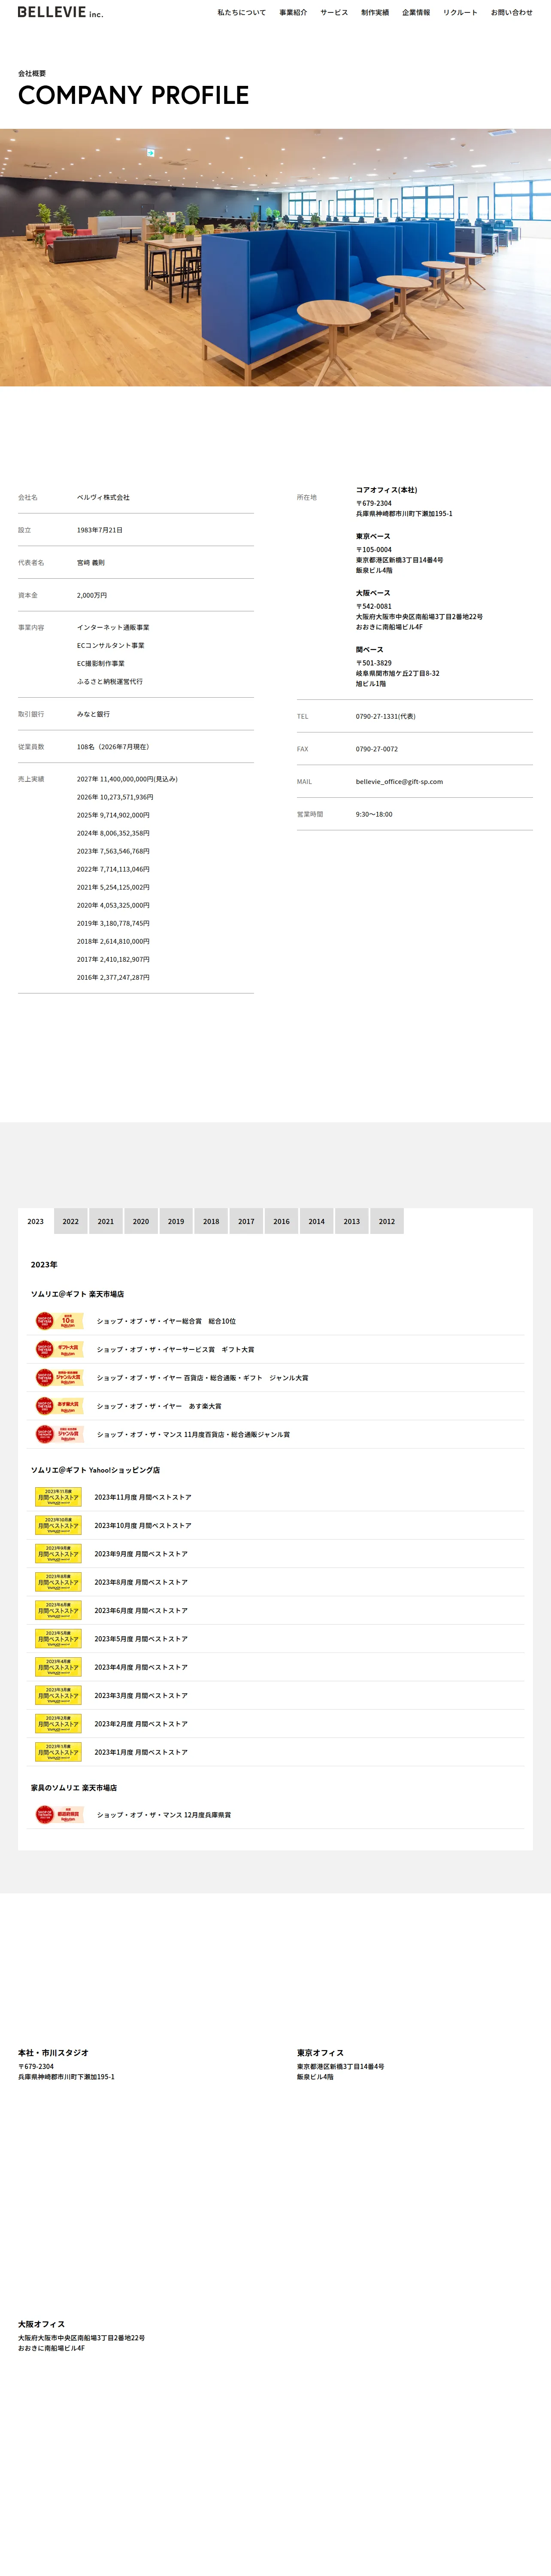Click the COMPANY PROFILE heading
The width and height of the screenshot is (551, 2576).
point(134,95)
